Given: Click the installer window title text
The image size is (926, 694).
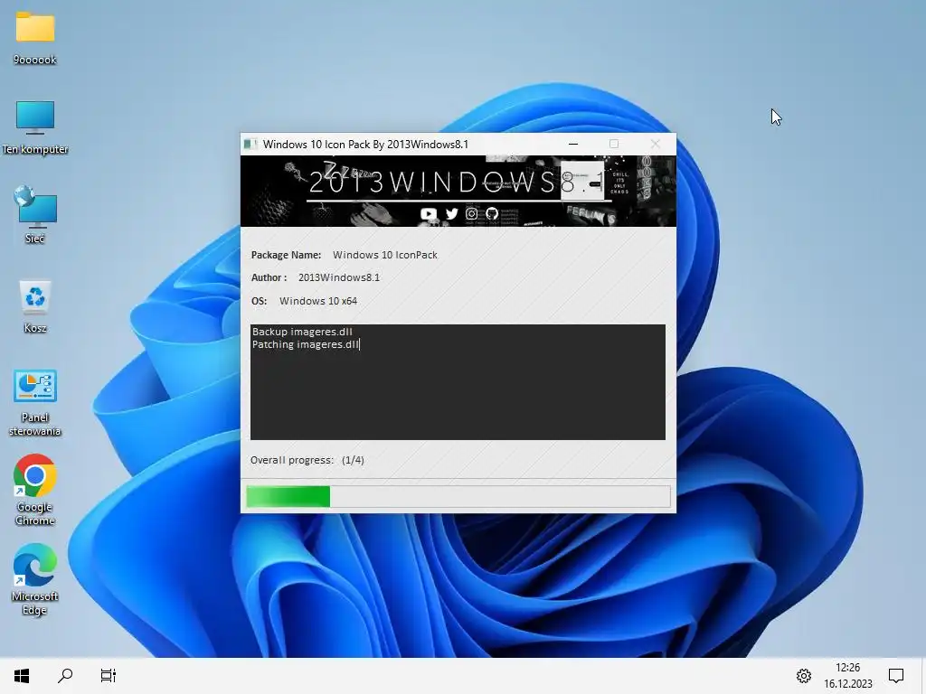Looking at the screenshot, I should tap(365, 144).
